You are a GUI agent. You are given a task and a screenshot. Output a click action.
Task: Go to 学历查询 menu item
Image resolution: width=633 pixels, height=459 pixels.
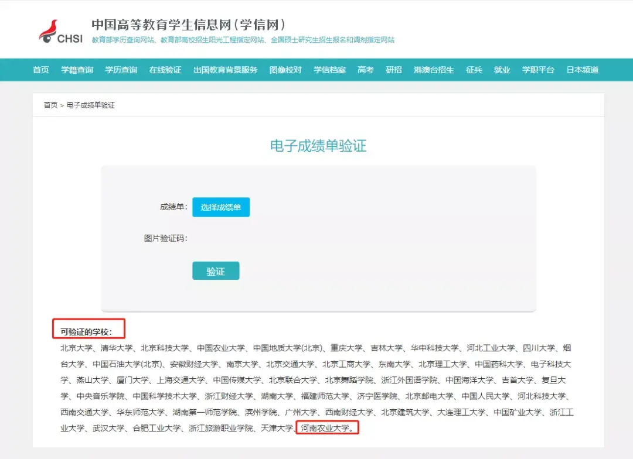point(121,70)
